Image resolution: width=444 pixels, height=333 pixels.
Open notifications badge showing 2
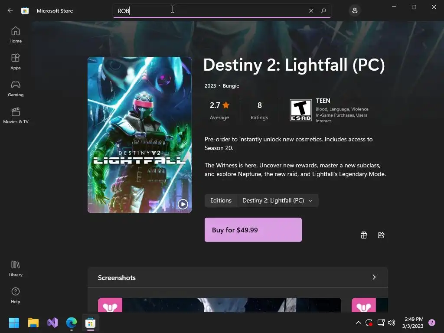[432, 323]
